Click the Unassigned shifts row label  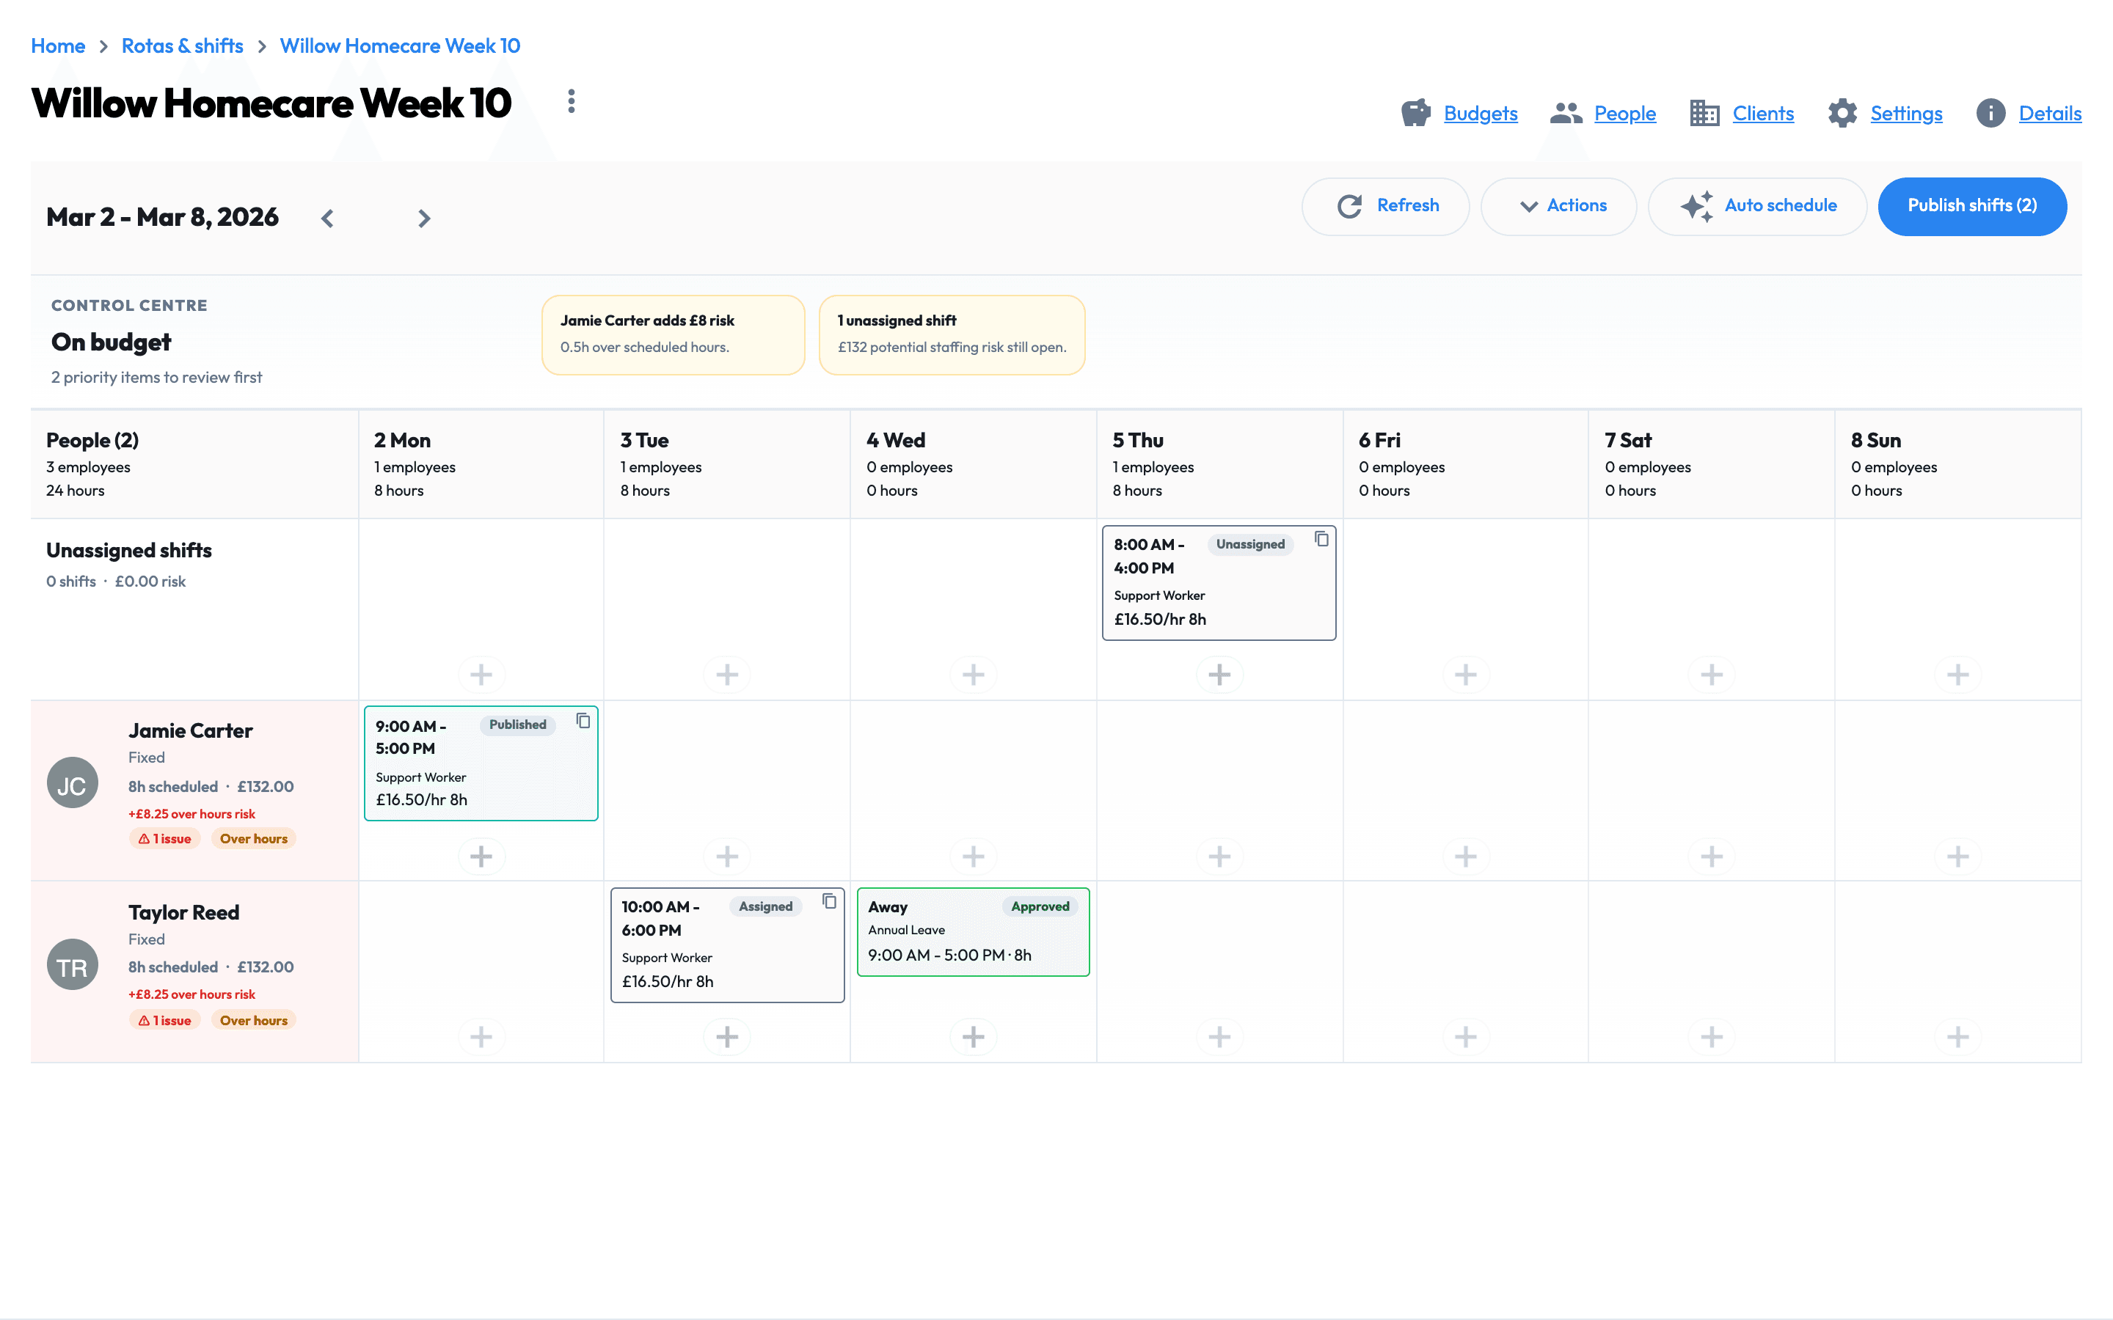coord(129,551)
